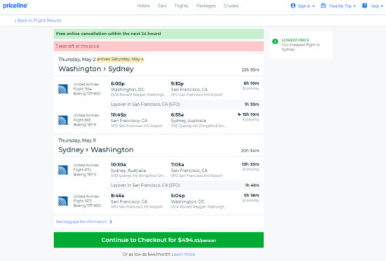Click United Airlines logo for Flight 863
Viewport: 386px width, 261px height.
(x=63, y=120)
